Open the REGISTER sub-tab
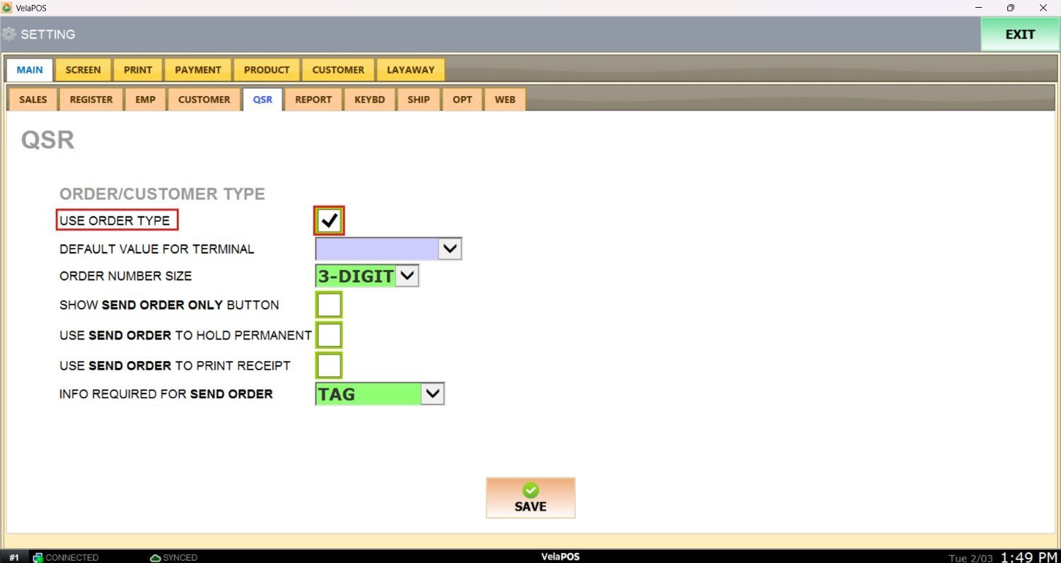Screen dimensions: 1061x563 tap(91, 100)
